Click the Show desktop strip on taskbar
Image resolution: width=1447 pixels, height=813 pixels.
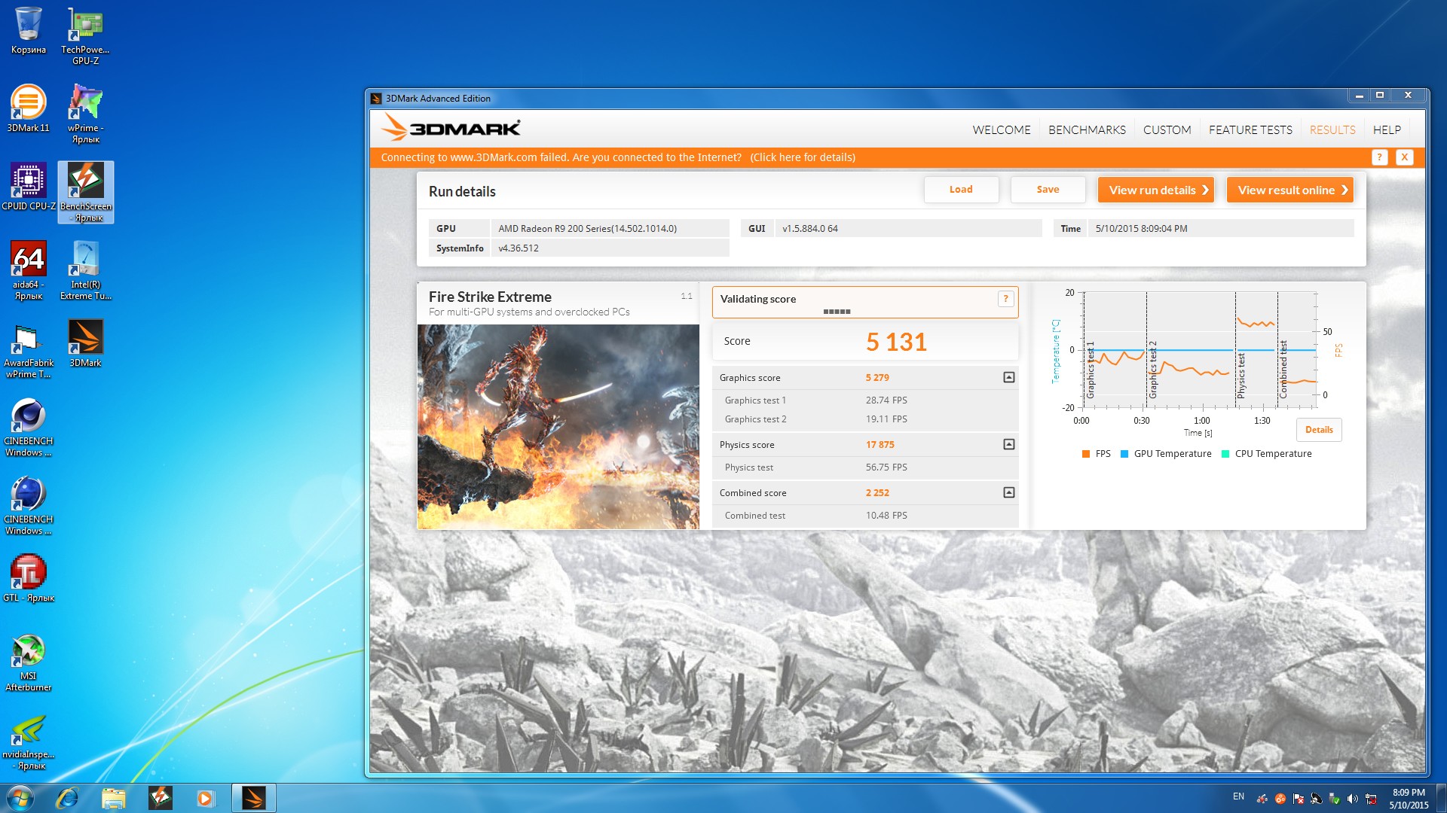(x=1441, y=798)
